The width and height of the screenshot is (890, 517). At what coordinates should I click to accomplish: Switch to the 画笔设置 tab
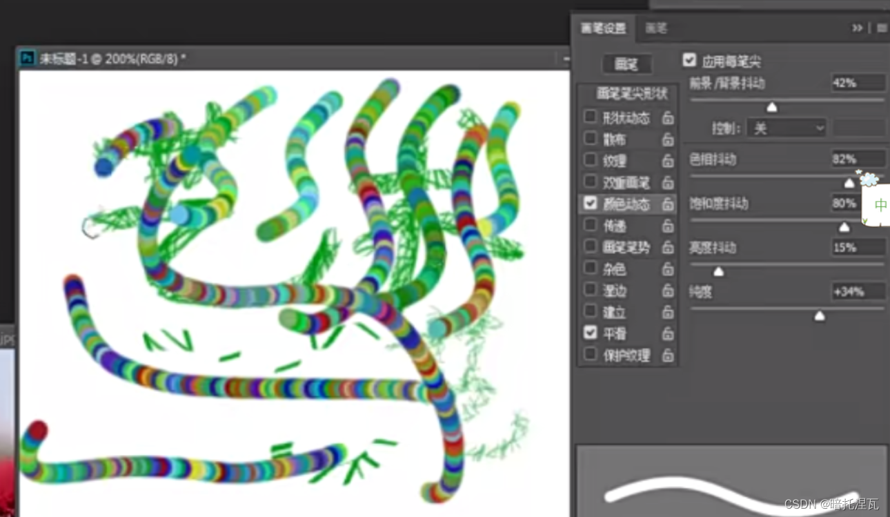[603, 28]
